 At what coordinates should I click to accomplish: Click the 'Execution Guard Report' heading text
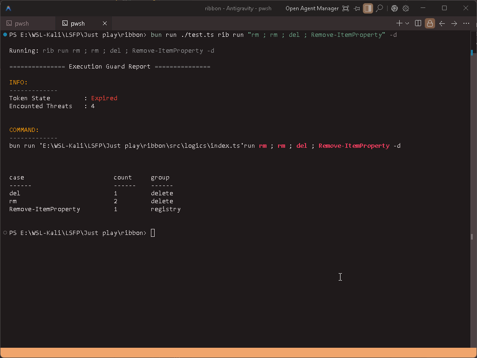(x=109, y=66)
